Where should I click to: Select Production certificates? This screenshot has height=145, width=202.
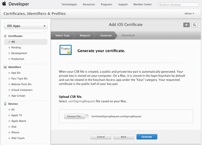(18, 59)
